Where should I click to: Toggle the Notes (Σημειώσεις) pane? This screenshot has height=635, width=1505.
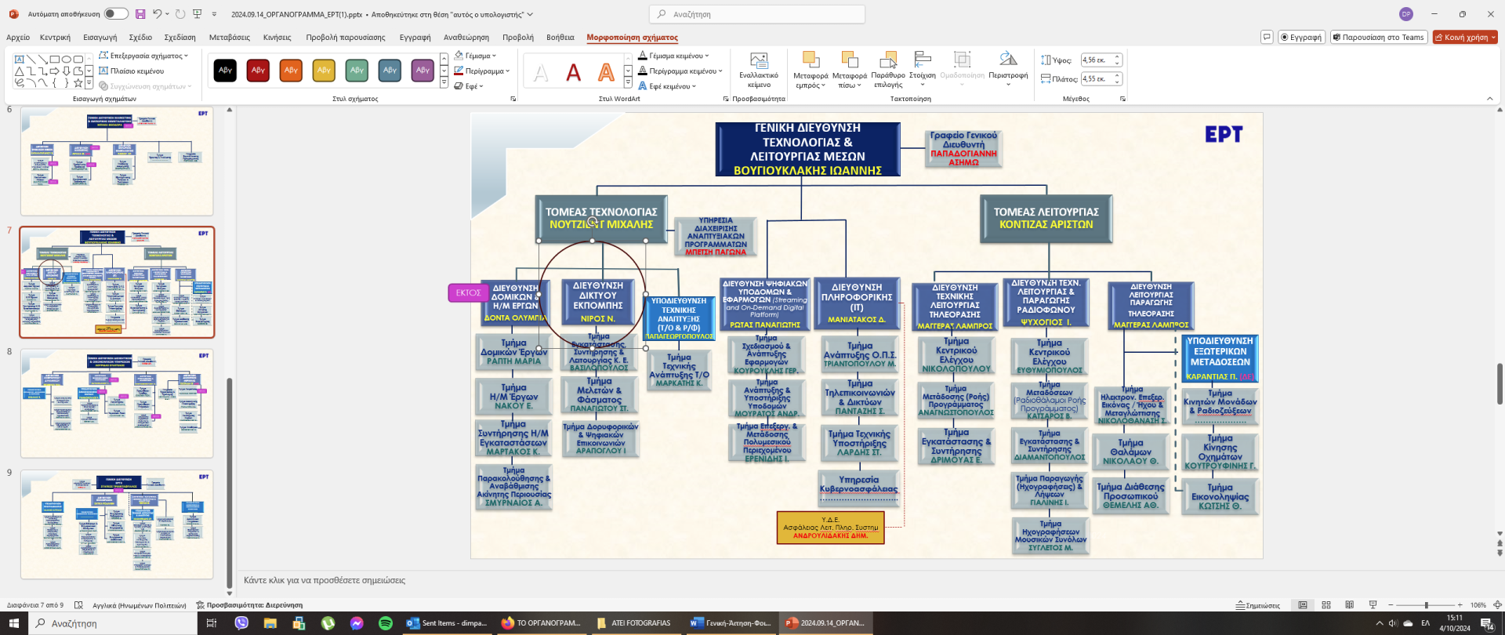pos(1258,605)
